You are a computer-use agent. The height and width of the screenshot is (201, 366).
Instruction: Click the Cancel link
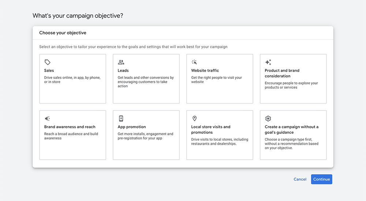[300, 179]
